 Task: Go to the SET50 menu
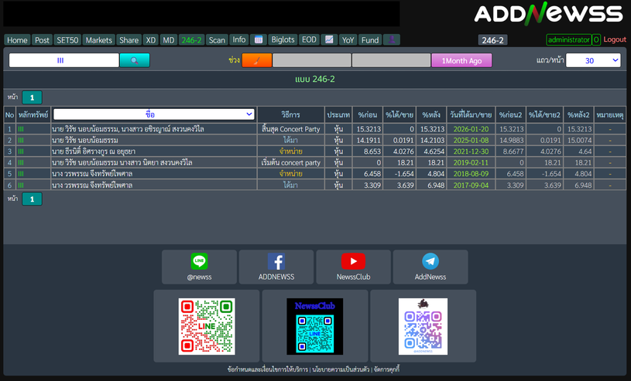click(x=67, y=40)
